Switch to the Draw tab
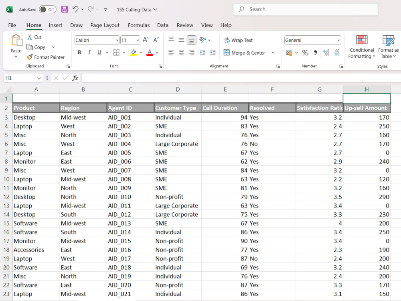The width and height of the screenshot is (401, 301). (76, 25)
